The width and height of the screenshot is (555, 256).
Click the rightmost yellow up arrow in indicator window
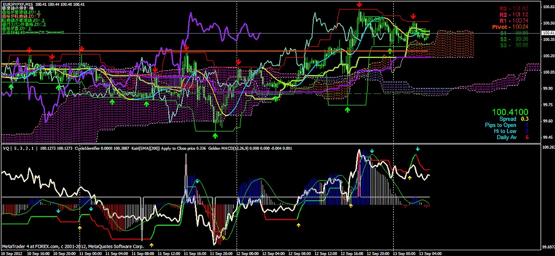coord(410,178)
